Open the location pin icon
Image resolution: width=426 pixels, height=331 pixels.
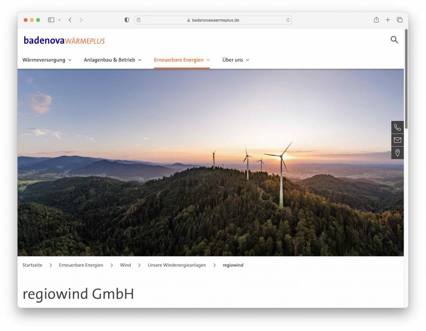click(x=397, y=153)
